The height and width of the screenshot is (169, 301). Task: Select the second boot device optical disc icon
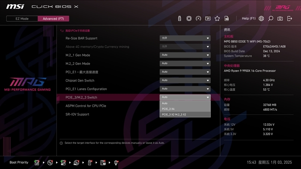click(x=50, y=163)
